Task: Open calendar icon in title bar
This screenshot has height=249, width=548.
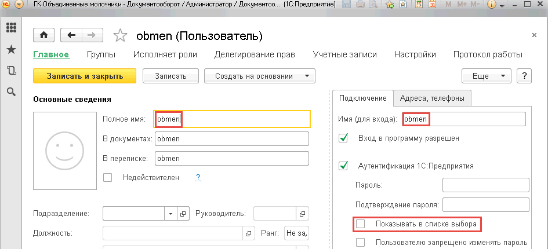Action: 432,5
